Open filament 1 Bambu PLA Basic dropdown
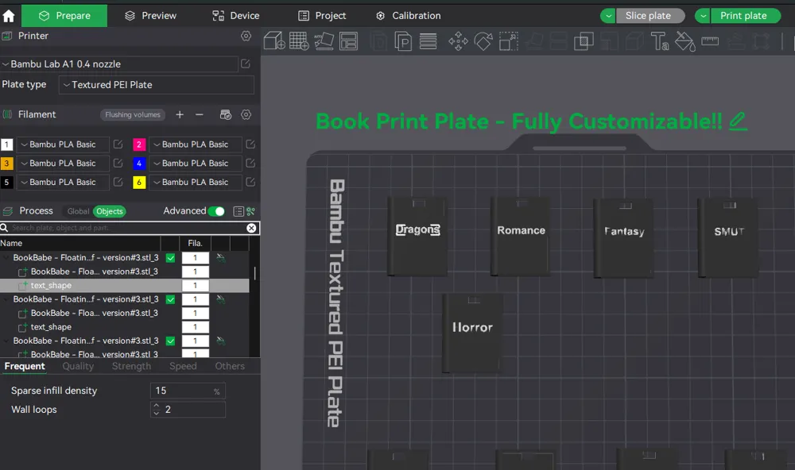The image size is (795, 470). point(63,144)
